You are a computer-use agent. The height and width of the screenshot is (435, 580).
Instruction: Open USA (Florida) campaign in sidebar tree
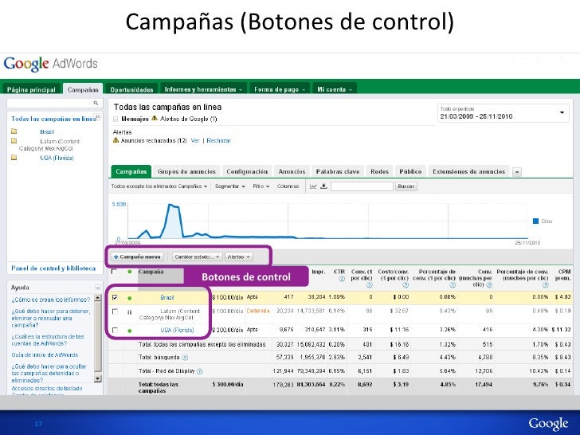(57, 158)
